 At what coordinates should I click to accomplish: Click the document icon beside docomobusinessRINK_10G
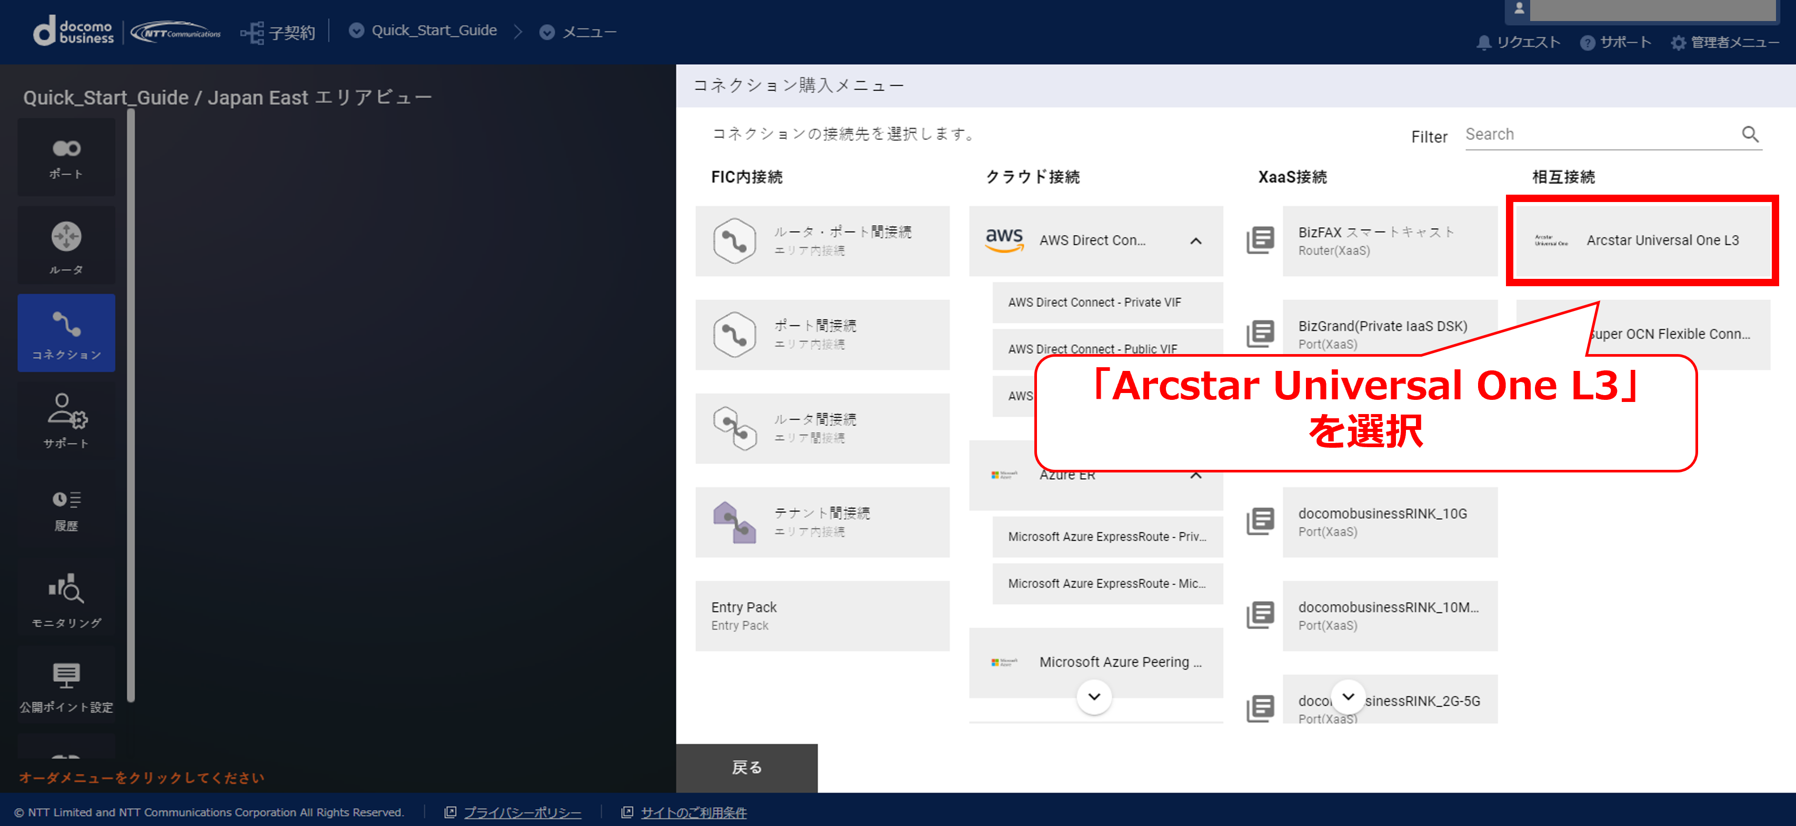[1261, 521]
